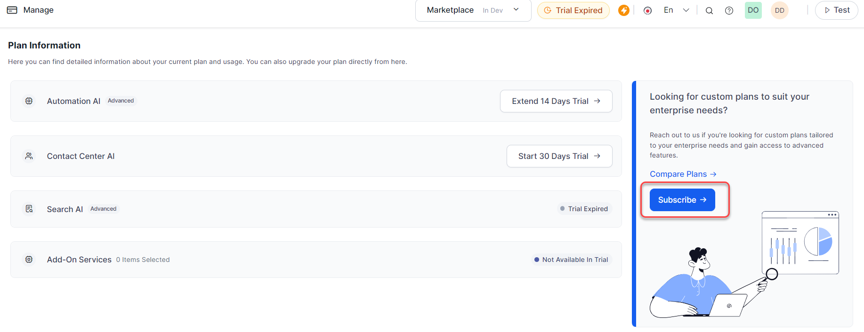The image size is (864, 332).
Task: Open help via the question mark icon
Action: [x=729, y=10]
